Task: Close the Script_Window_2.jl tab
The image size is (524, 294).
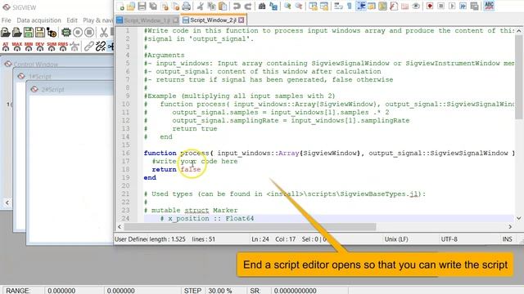Action: (x=242, y=20)
